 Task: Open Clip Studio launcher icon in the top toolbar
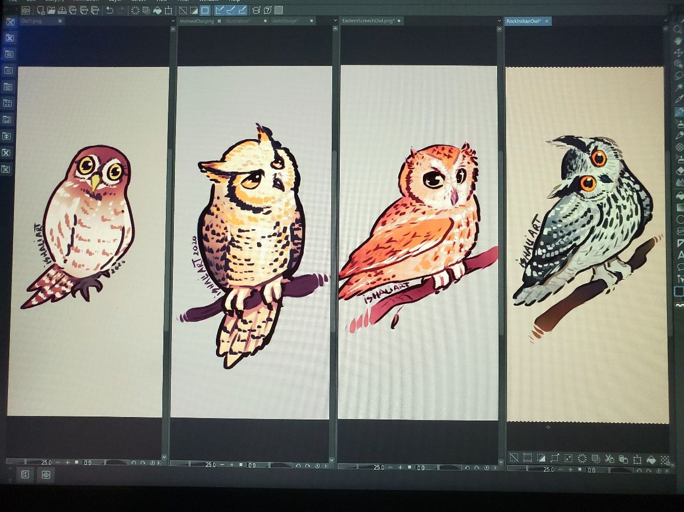pyautogui.click(x=26, y=11)
